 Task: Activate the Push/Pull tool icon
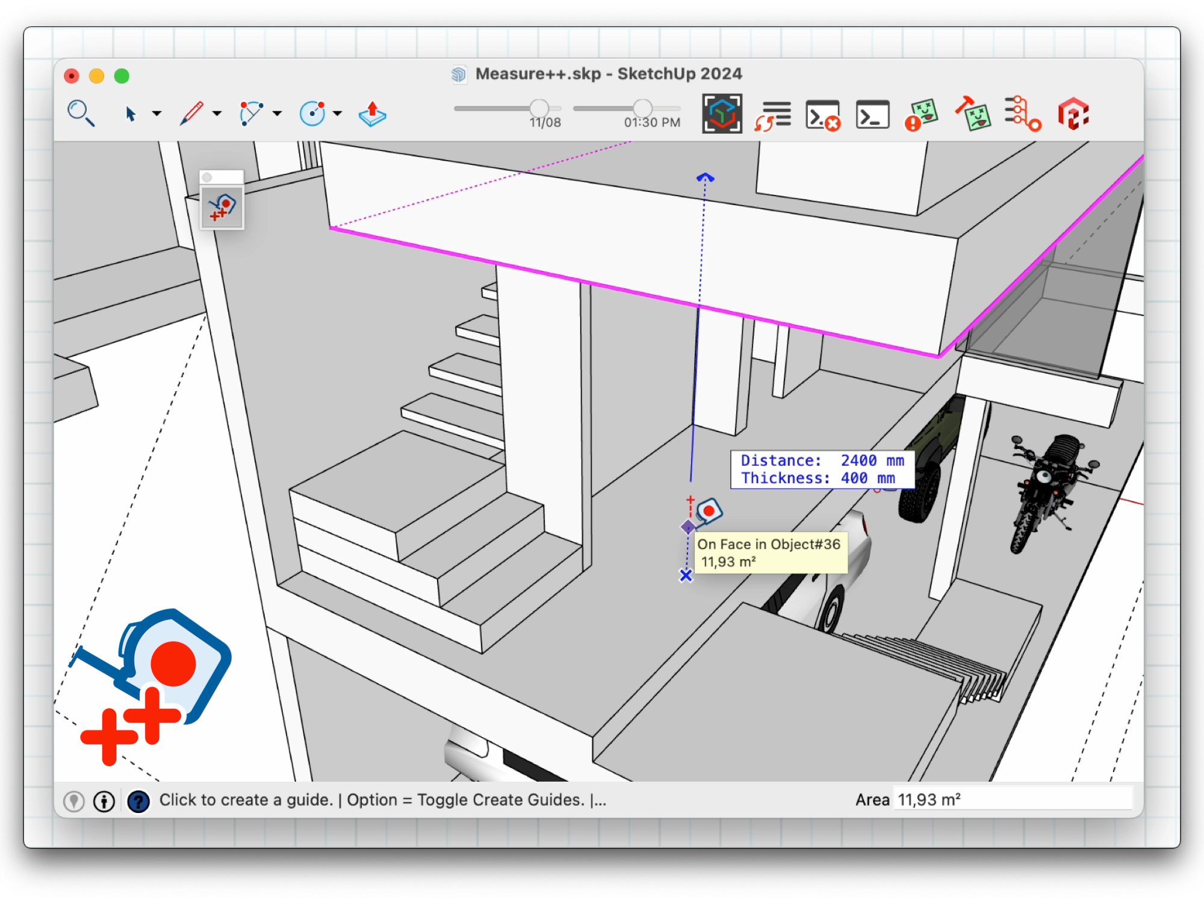point(372,113)
